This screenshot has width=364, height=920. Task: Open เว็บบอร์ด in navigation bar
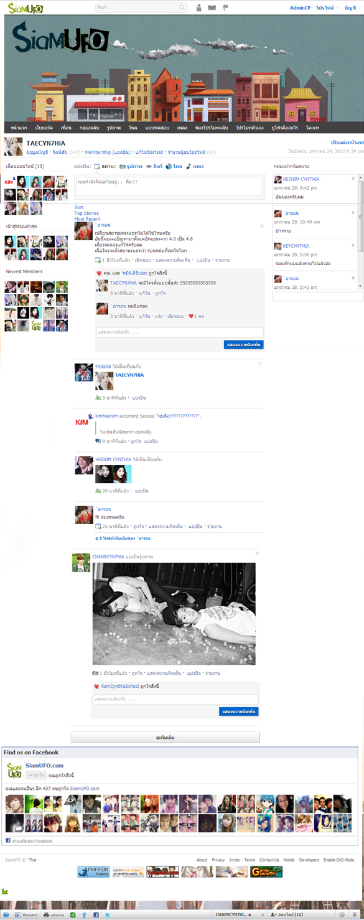44,127
